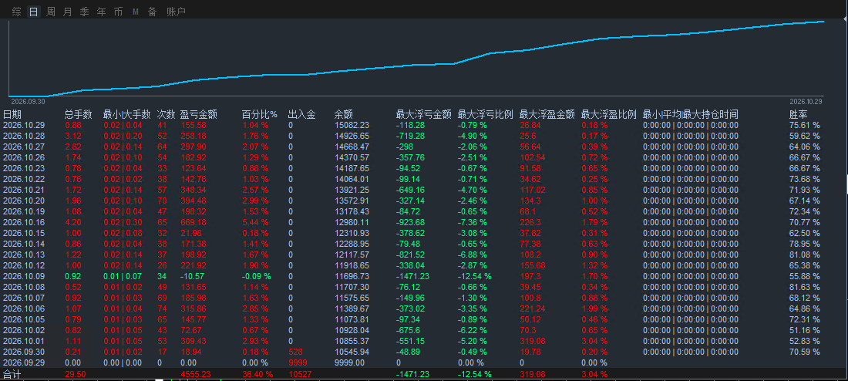Select the 2026.10.29 row
848x381 pixels.
click(x=424, y=125)
